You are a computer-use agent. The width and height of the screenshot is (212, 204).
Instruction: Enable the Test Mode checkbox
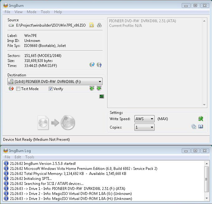tap(18, 89)
